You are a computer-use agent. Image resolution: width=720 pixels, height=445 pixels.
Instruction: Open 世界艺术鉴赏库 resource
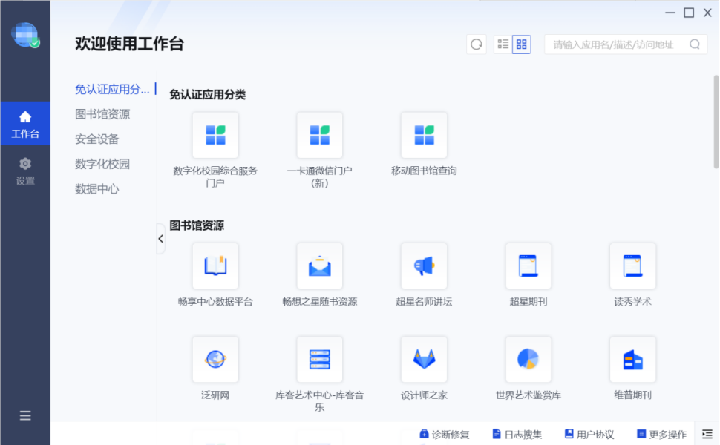[x=528, y=360]
